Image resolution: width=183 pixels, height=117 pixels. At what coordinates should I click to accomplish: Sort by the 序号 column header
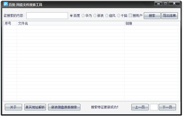click(x=10, y=23)
